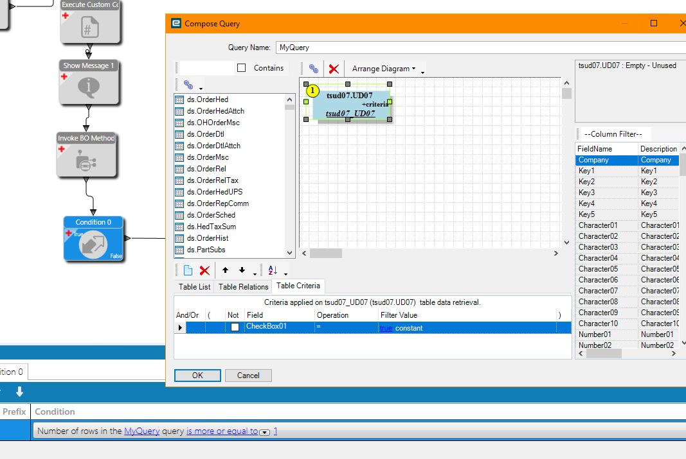This screenshot has width=686, height=459.
Task: Click link tables icon in diagram toolbar
Action: 314,69
